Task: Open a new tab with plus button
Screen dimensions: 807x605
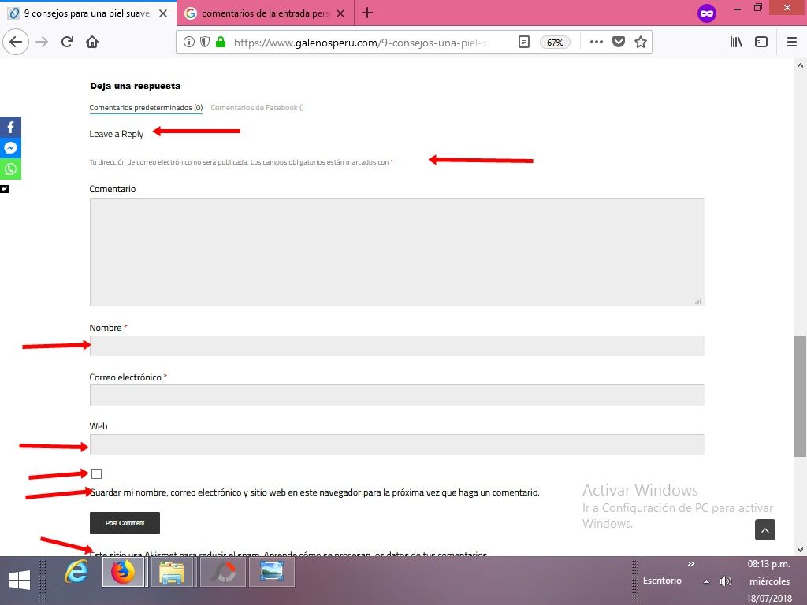Action: click(367, 13)
